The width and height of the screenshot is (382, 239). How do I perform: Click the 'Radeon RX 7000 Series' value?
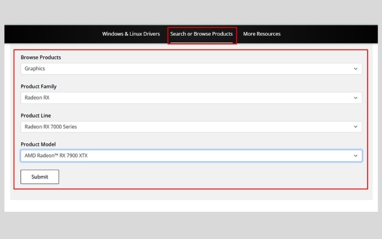coord(51,127)
